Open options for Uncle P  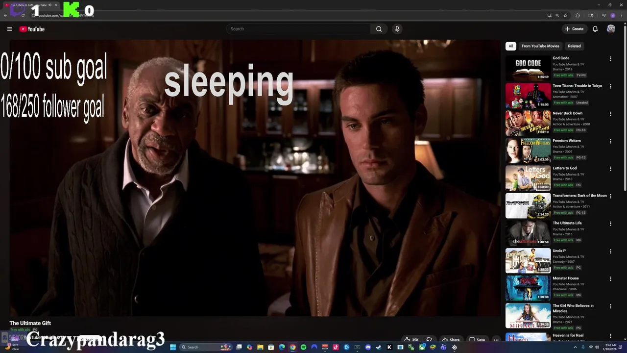(610, 252)
